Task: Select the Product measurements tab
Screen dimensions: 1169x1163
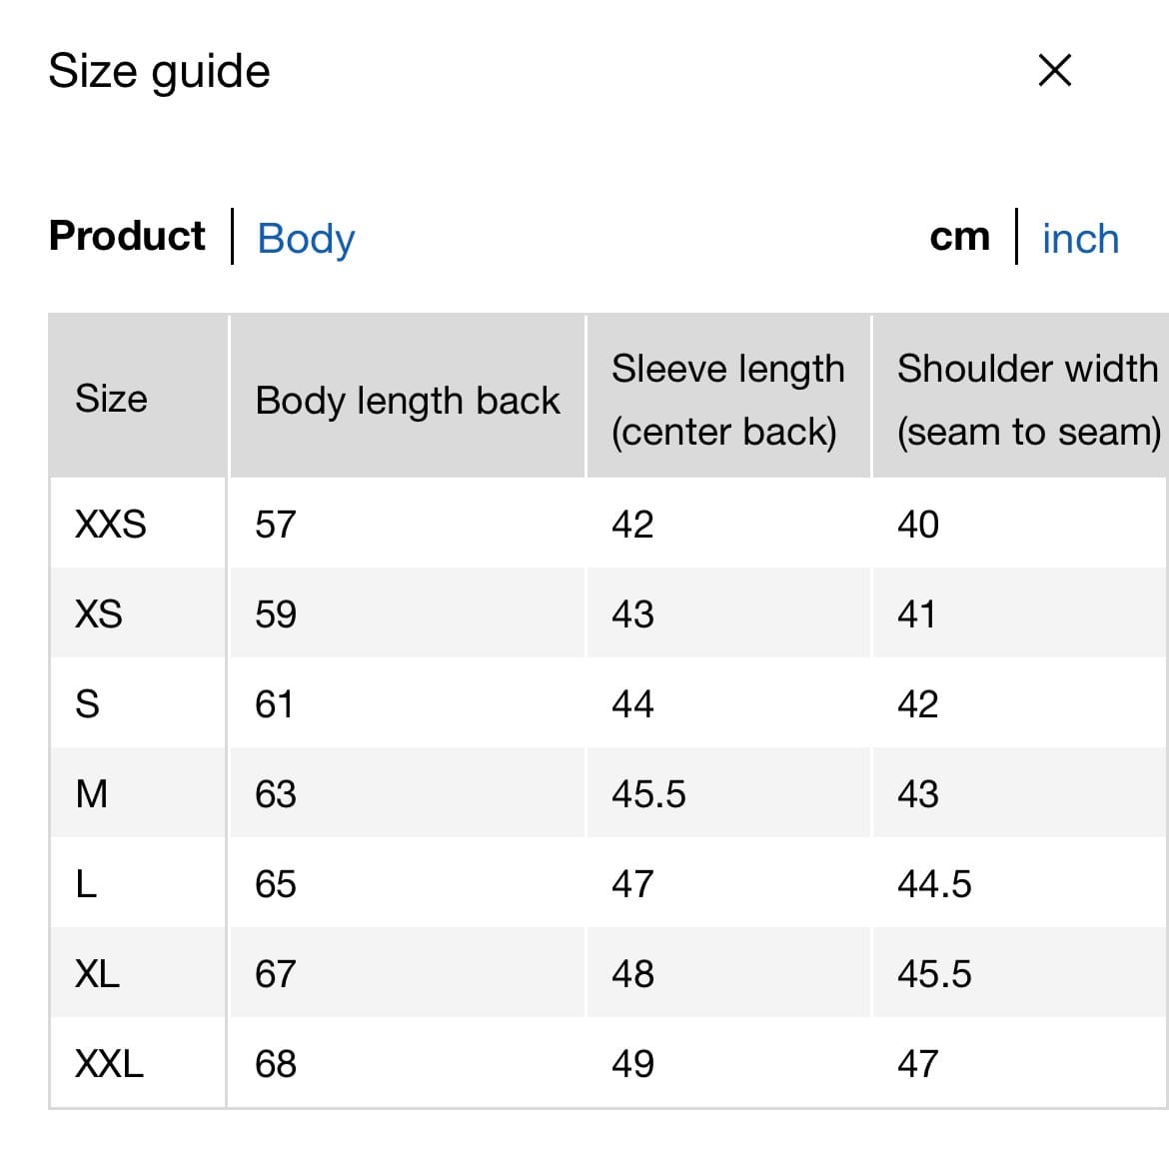Action: [127, 236]
